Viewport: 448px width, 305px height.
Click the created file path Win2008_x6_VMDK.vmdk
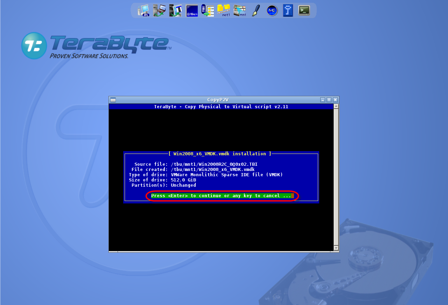213,170
